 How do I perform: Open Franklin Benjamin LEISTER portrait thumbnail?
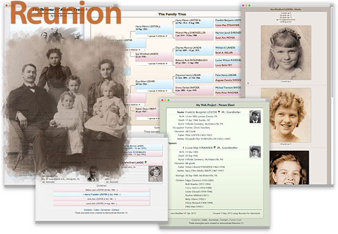pyautogui.click(x=255, y=117)
